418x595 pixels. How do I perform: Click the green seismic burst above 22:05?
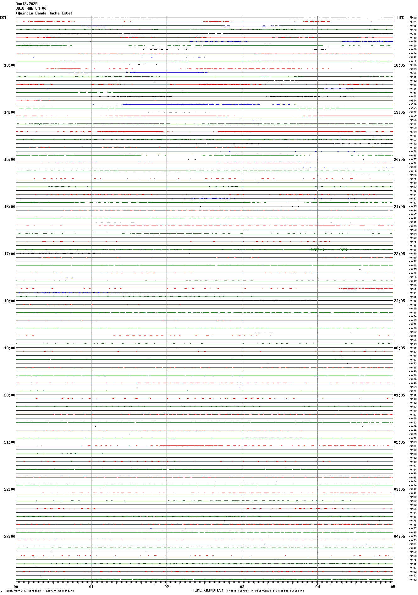[x=317, y=249]
